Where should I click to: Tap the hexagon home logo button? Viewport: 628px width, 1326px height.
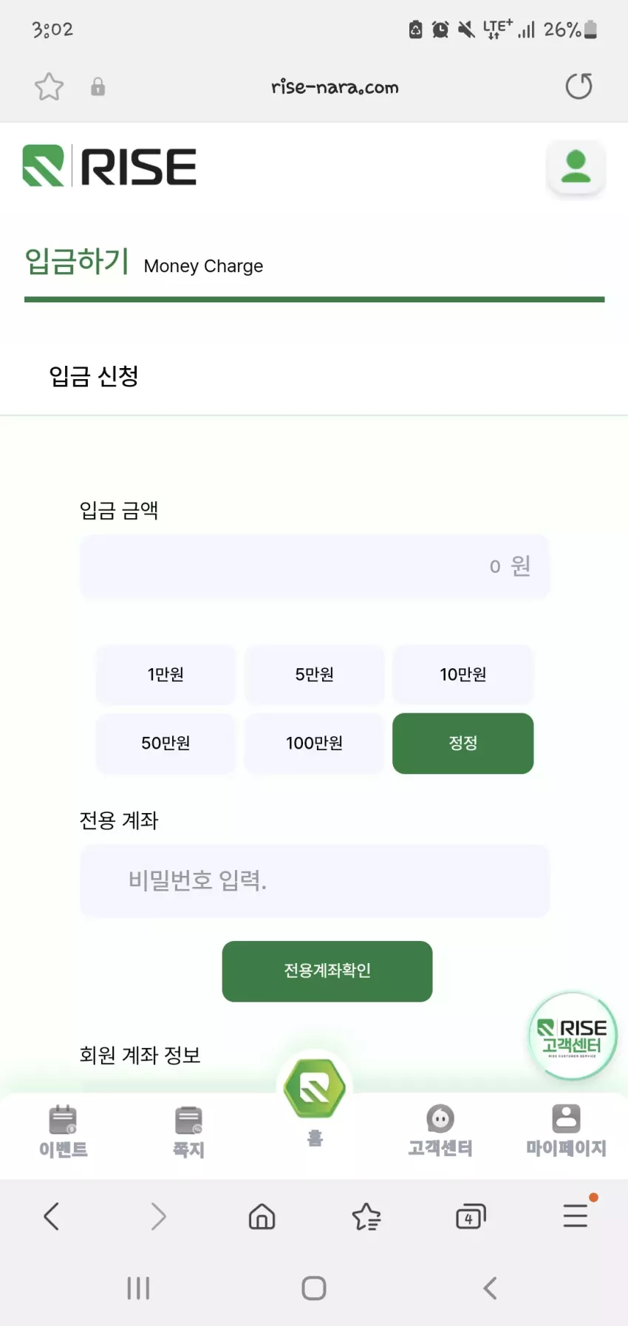tap(315, 1088)
